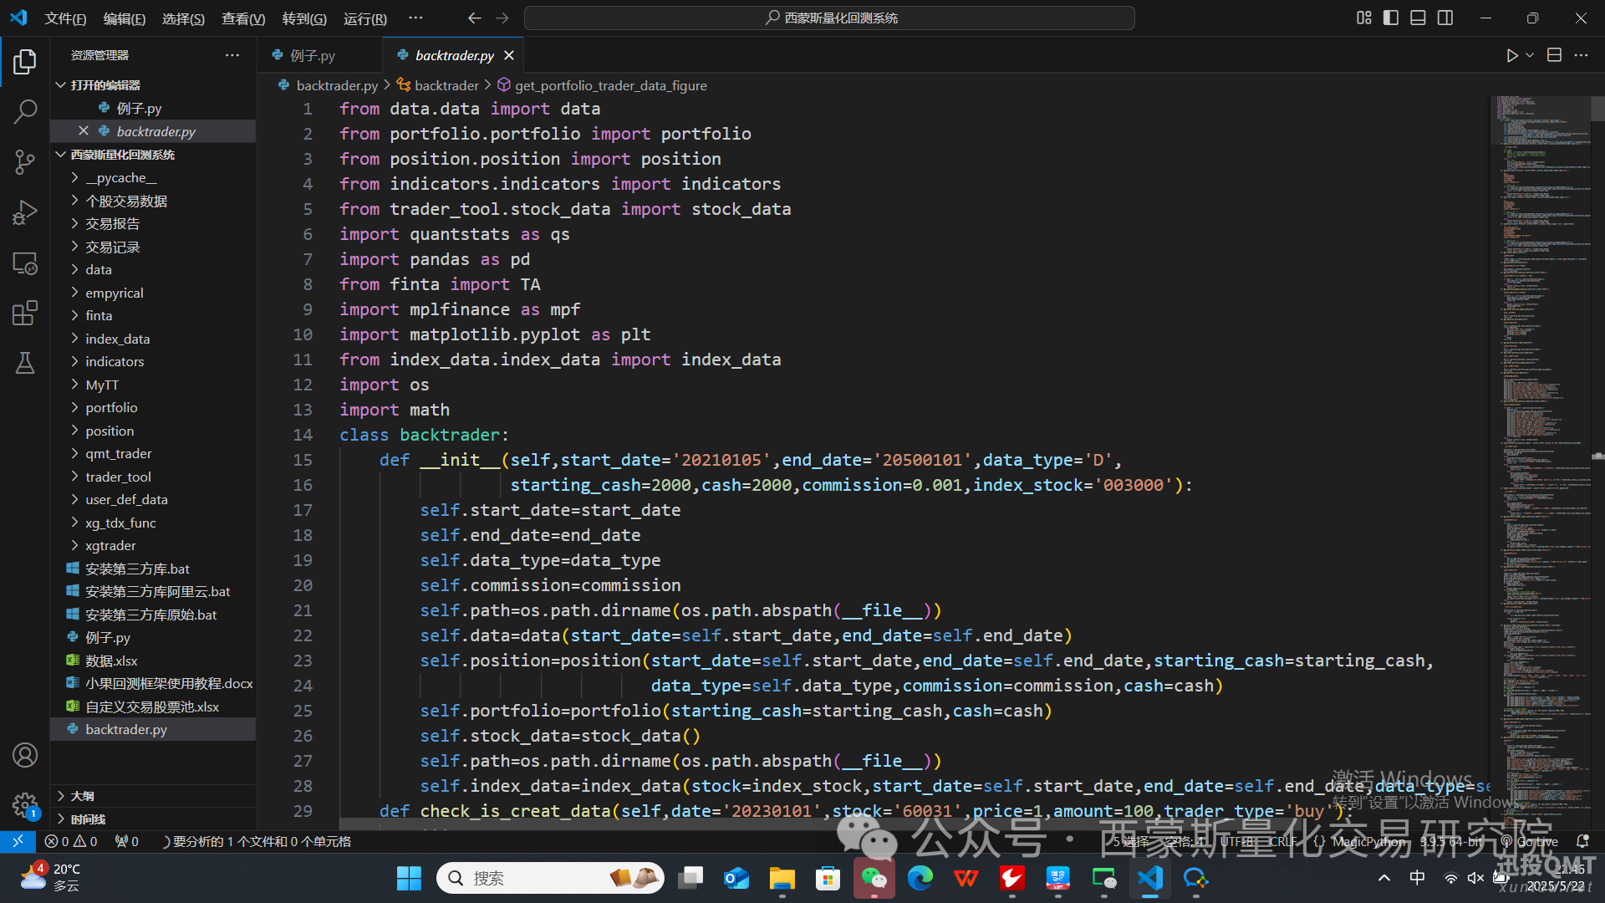
Task: Open customize layout icon in title bar
Action: click(x=1364, y=18)
